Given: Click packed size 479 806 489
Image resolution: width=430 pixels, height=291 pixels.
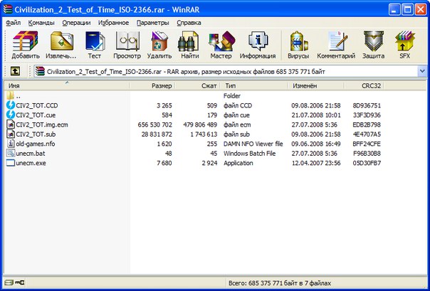Looking at the screenshot, I should (200, 125).
